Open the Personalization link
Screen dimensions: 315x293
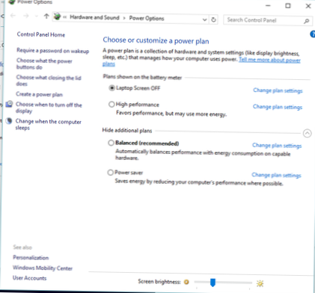tap(31, 257)
